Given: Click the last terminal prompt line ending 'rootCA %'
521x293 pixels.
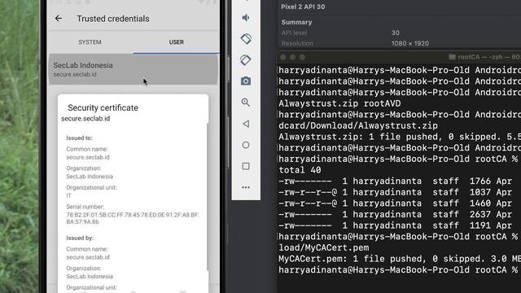Looking at the screenshot, I should pos(398,269).
